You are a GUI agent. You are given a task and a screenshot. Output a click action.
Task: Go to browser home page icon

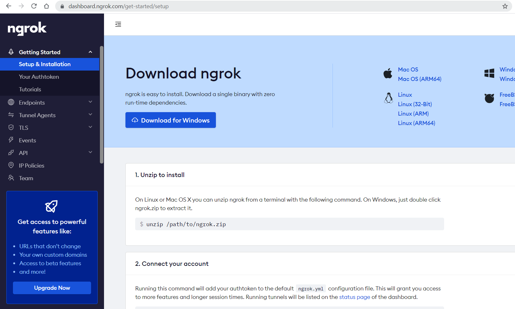46,6
